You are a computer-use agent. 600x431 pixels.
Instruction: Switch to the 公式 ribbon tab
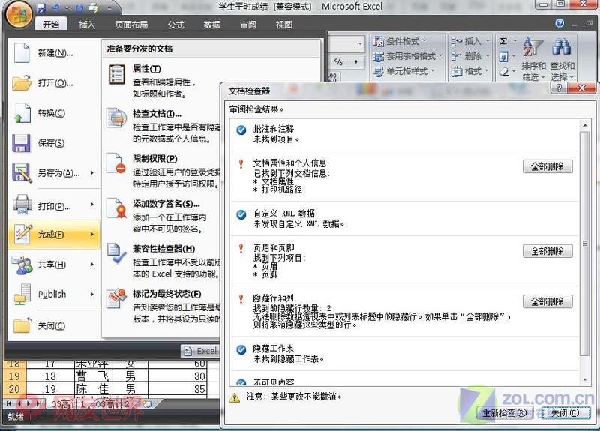pyautogui.click(x=175, y=25)
